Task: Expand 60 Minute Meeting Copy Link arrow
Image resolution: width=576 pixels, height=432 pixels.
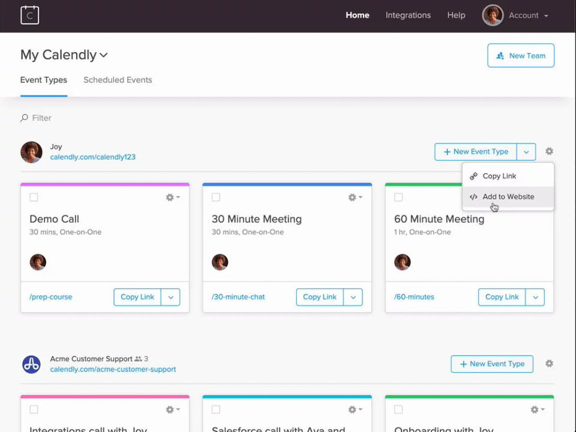Action: point(535,297)
